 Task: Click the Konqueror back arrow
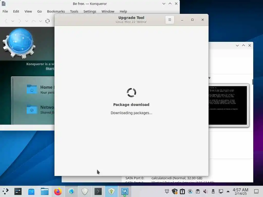[x=6, y=21]
